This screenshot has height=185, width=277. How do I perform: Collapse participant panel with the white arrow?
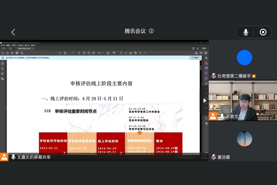click(x=205, y=100)
